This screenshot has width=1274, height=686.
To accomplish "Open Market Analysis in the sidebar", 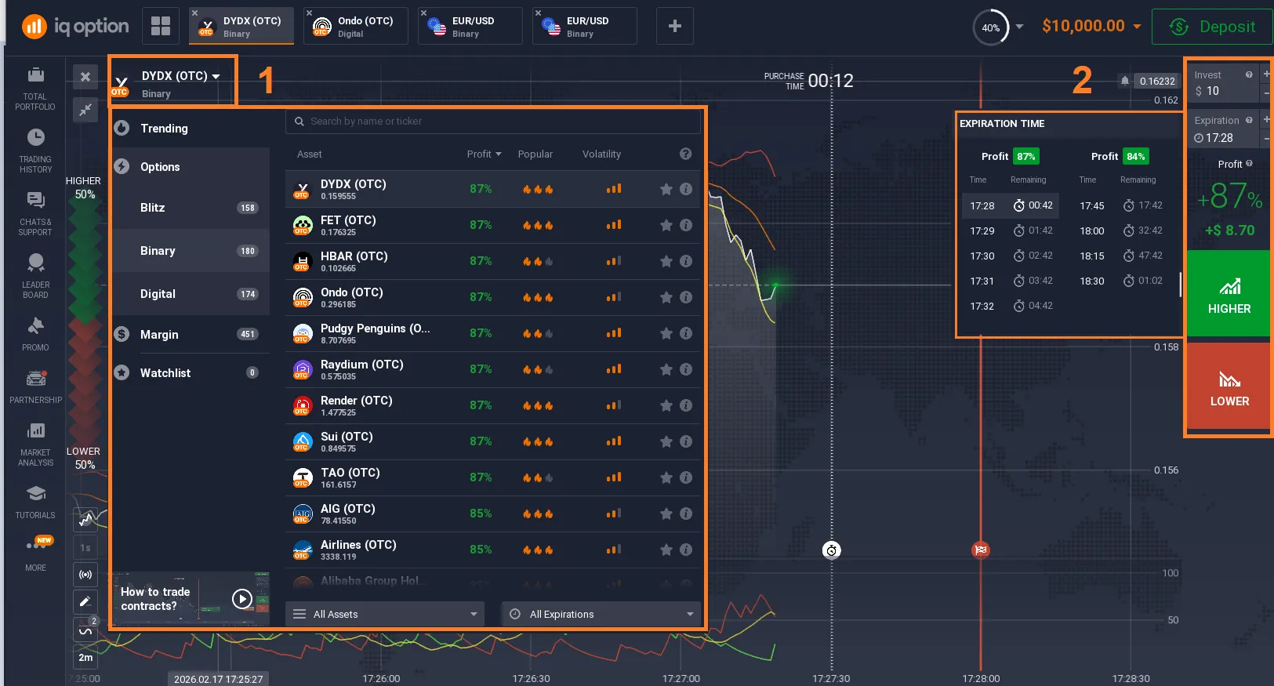I will [35, 444].
